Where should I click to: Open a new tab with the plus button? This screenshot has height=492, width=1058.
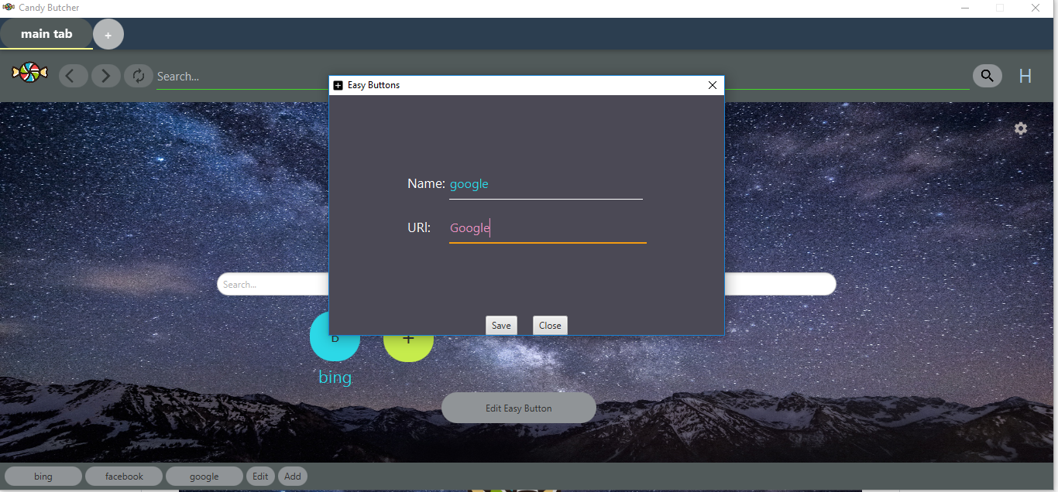pos(108,33)
